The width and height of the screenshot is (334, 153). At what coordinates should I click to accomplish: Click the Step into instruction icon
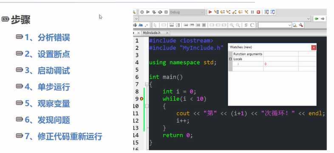pos(246,12)
